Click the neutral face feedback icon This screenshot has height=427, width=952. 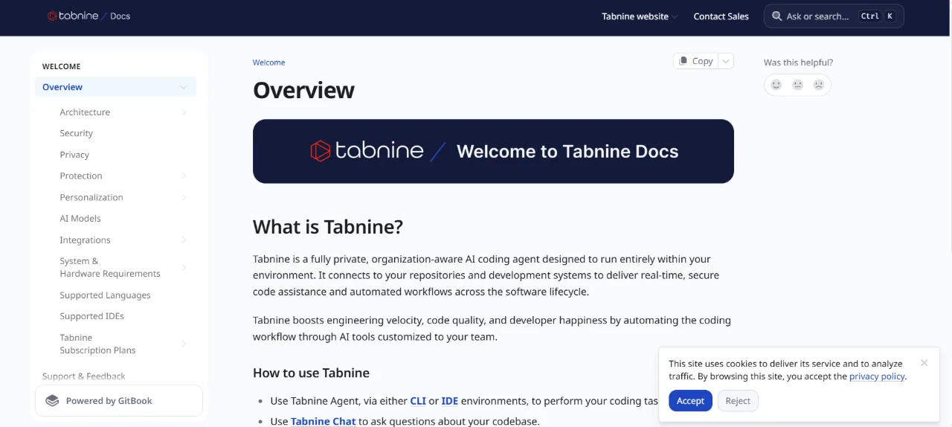point(798,85)
